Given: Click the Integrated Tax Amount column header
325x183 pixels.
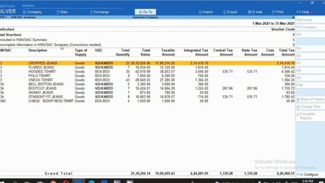Looking at the screenshot, I should 196,52.
